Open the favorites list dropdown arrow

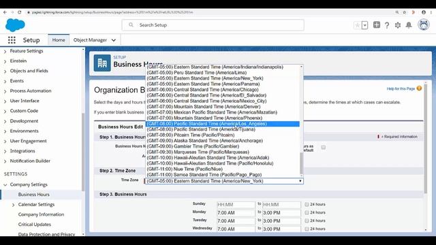point(365,25)
